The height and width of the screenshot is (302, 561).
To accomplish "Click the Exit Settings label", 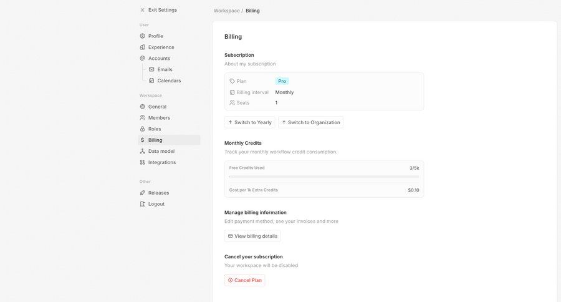I will (x=163, y=10).
